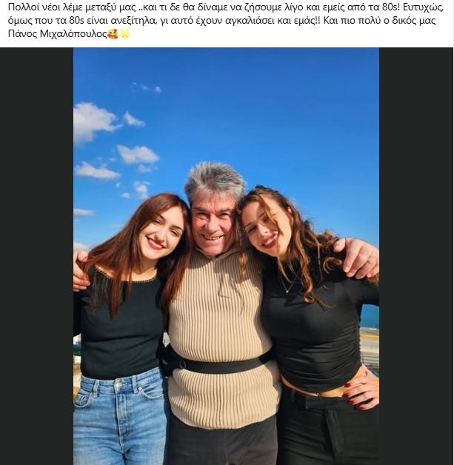
Task: Click the largest white cloud in the sky
Action: click(x=94, y=121)
